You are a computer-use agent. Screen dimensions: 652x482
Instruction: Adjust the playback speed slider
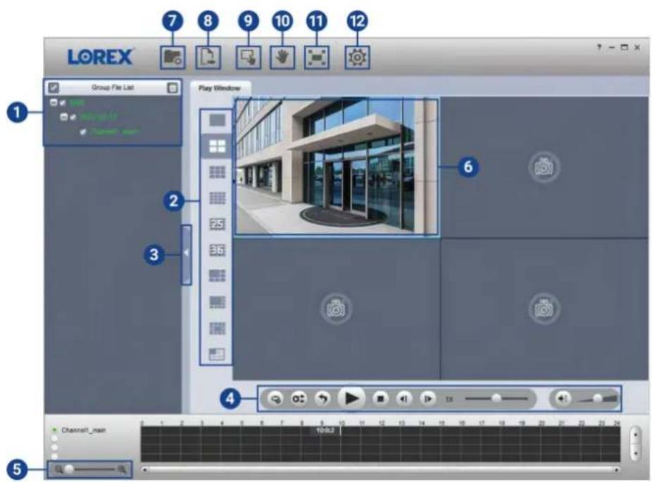496,398
